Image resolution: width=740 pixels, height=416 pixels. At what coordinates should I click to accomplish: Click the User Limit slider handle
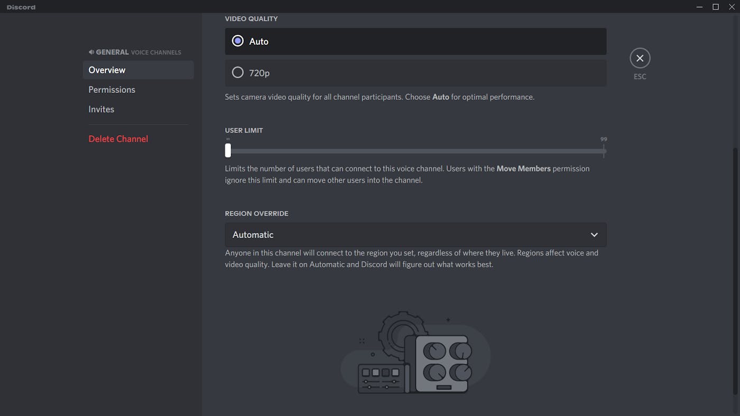click(228, 150)
